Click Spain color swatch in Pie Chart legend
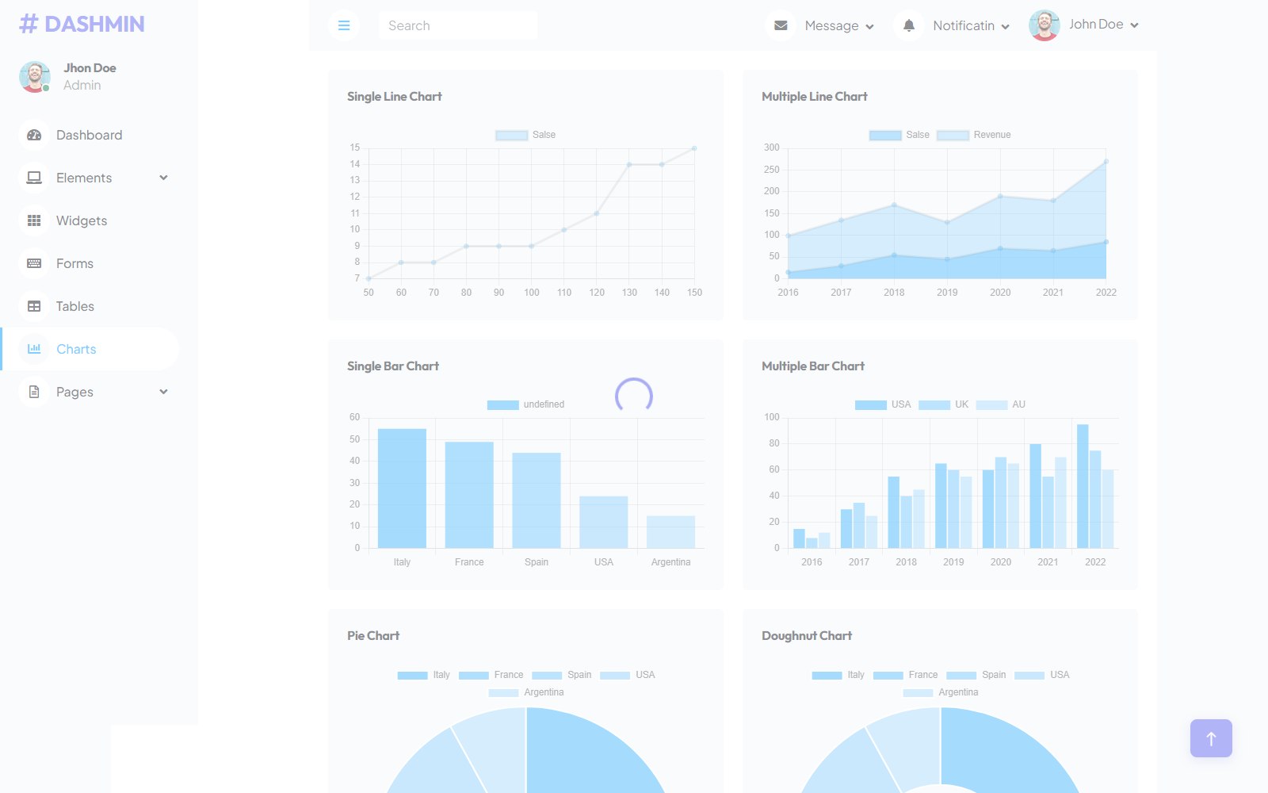1268x793 pixels. (547, 676)
